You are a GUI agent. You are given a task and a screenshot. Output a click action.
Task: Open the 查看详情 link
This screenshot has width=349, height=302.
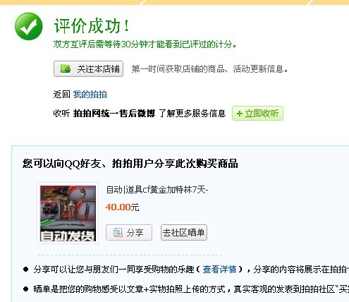(219, 269)
